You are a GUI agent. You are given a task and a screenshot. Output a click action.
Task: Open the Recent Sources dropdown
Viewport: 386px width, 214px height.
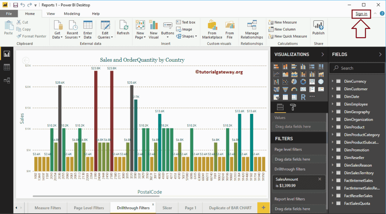[x=72, y=29]
